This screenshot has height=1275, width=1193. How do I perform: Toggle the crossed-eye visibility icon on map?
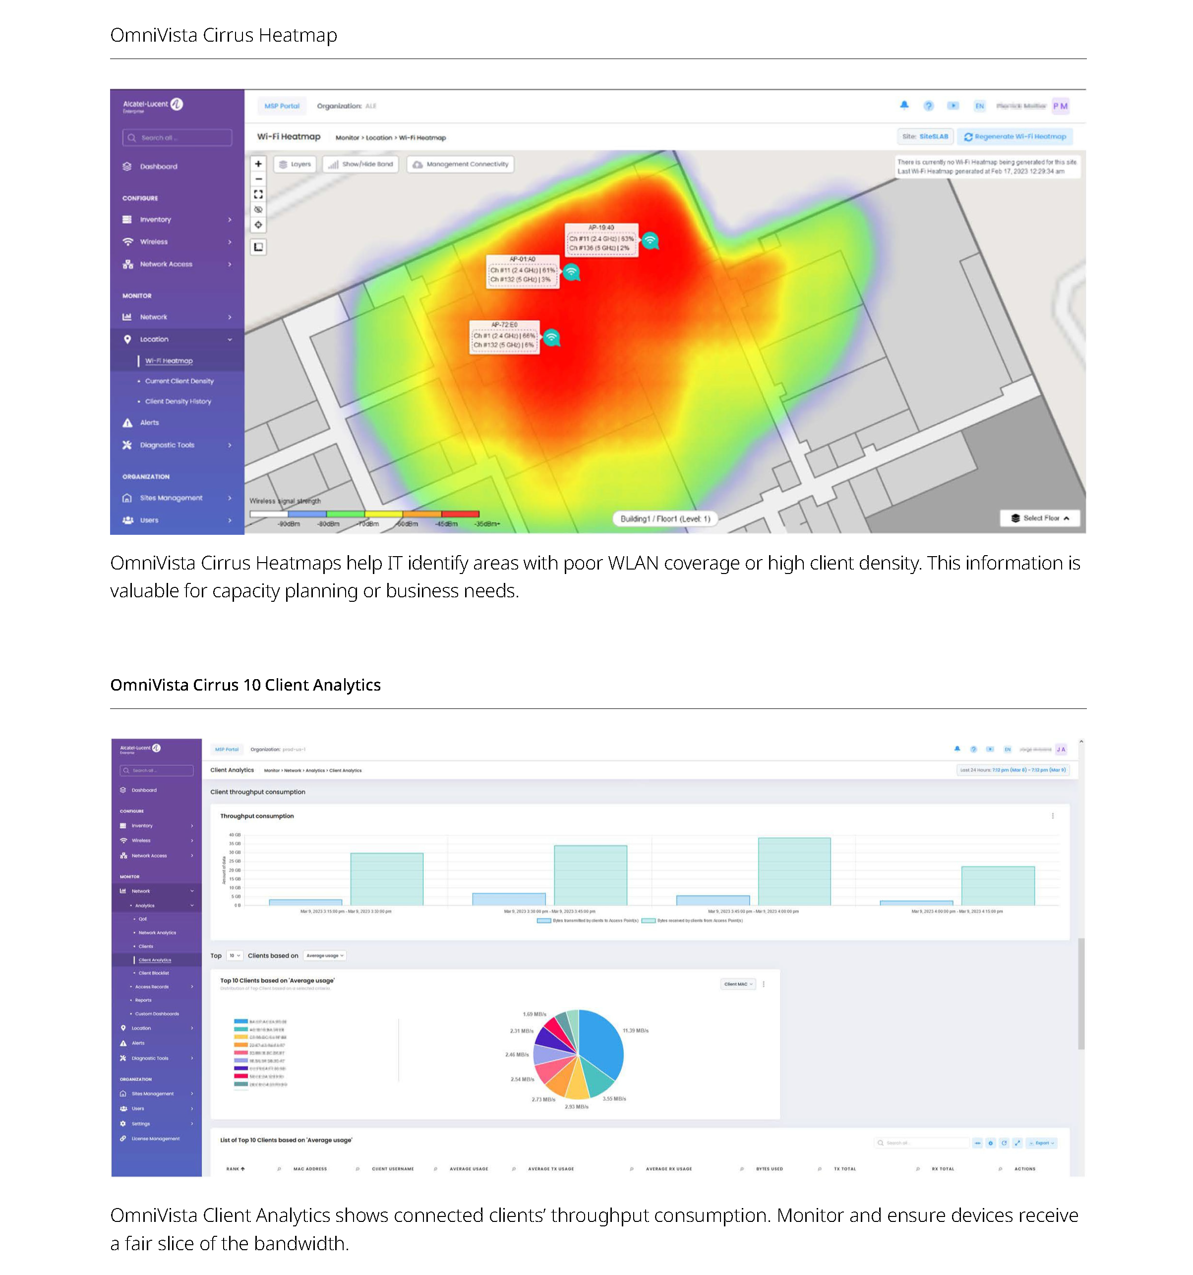point(258,210)
